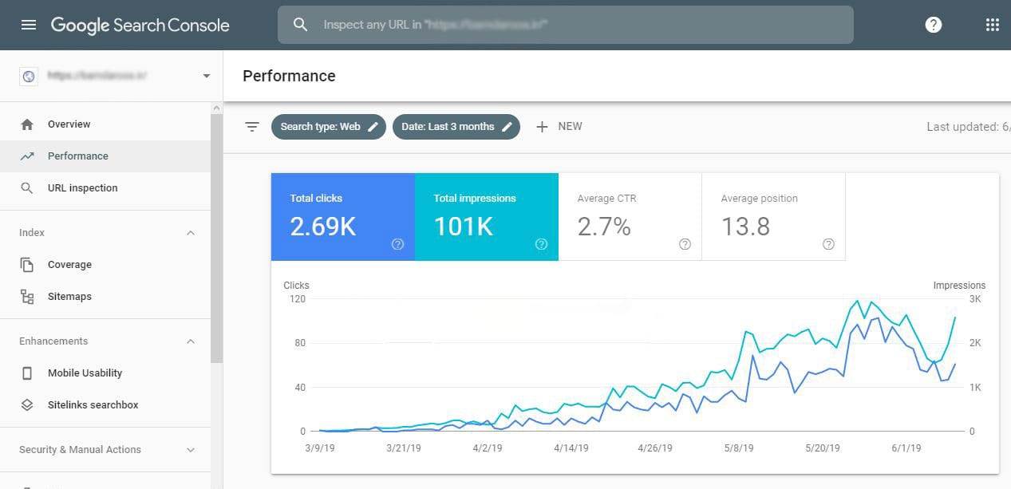
Task: Click the Help question mark icon
Action: pyautogui.click(x=933, y=25)
